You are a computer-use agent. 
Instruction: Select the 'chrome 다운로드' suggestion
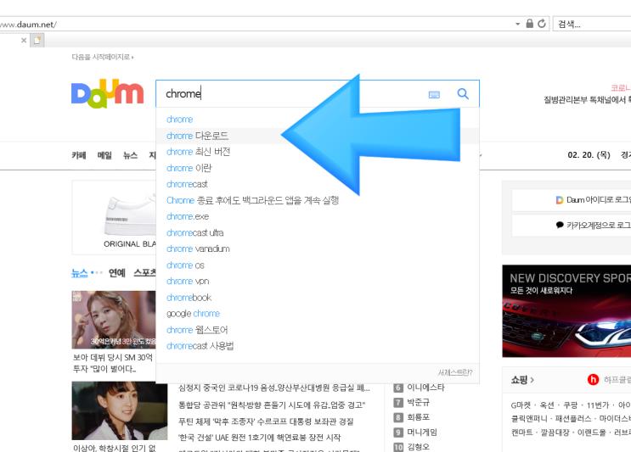click(318, 136)
